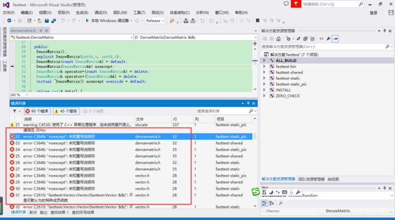Image resolution: width=395 pixels, height=220 pixels.
Task: Click the Sogou input method S icon
Action: click(x=255, y=192)
